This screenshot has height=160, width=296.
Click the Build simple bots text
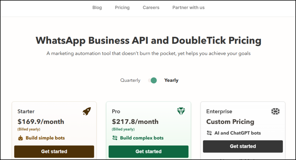45,138
